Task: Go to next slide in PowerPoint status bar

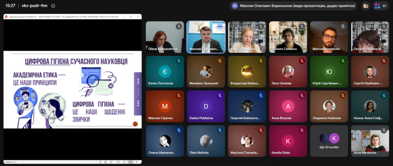Action: point(112,162)
